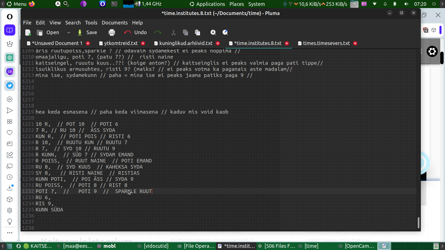Open the find magnifier tool
The width and height of the screenshot is (445, 250).
pyautogui.click(x=213, y=32)
